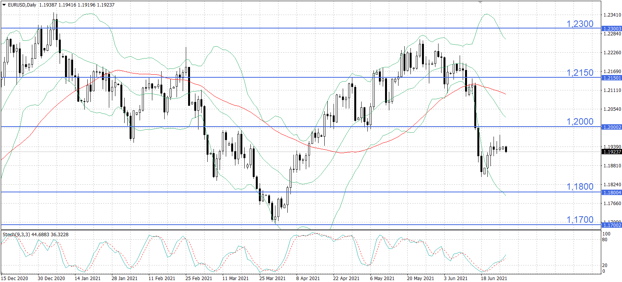Click 1.21690 on the price scale
622x282 pixels.
(612, 72)
